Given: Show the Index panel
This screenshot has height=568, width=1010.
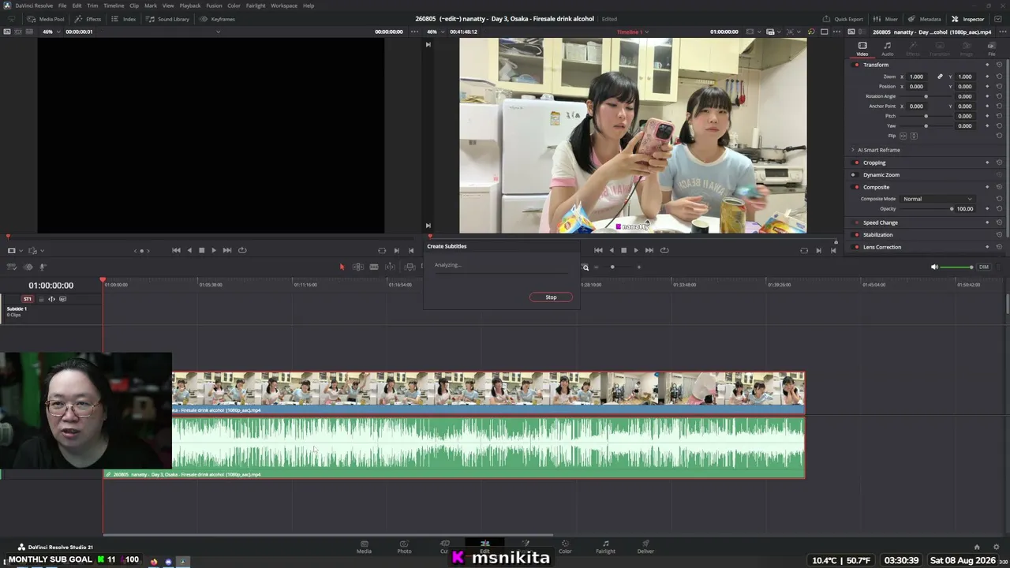Looking at the screenshot, I should pyautogui.click(x=124, y=19).
